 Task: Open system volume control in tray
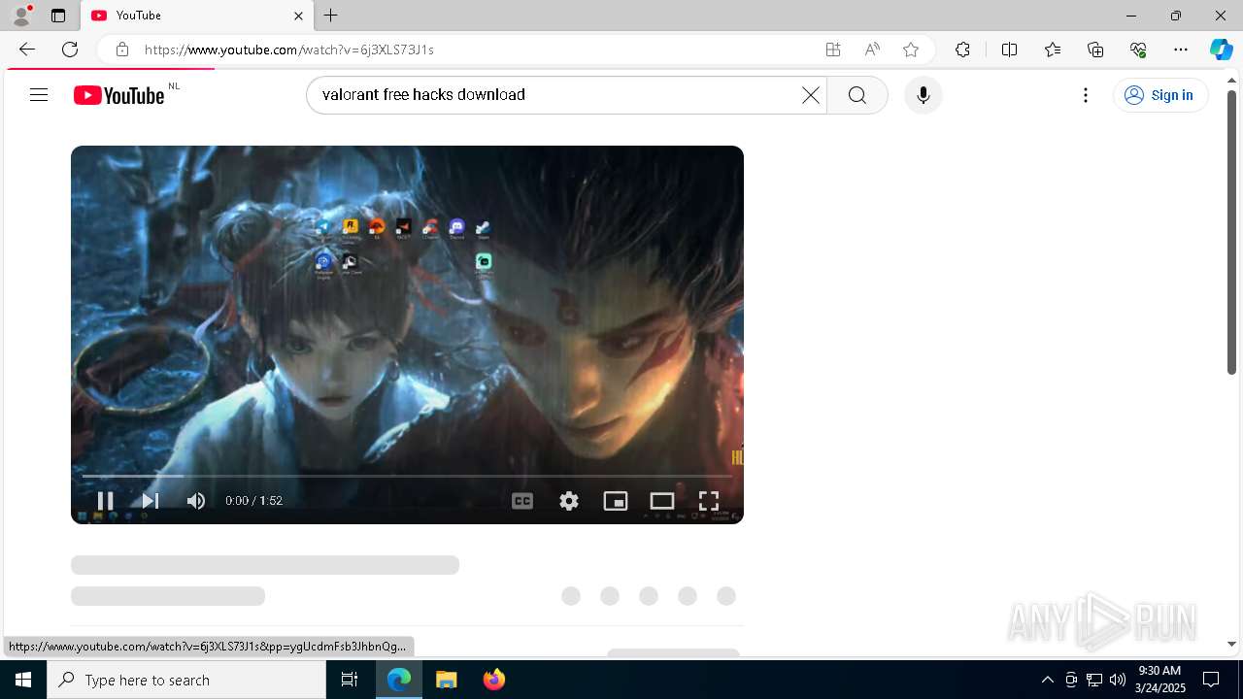[1117, 680]
